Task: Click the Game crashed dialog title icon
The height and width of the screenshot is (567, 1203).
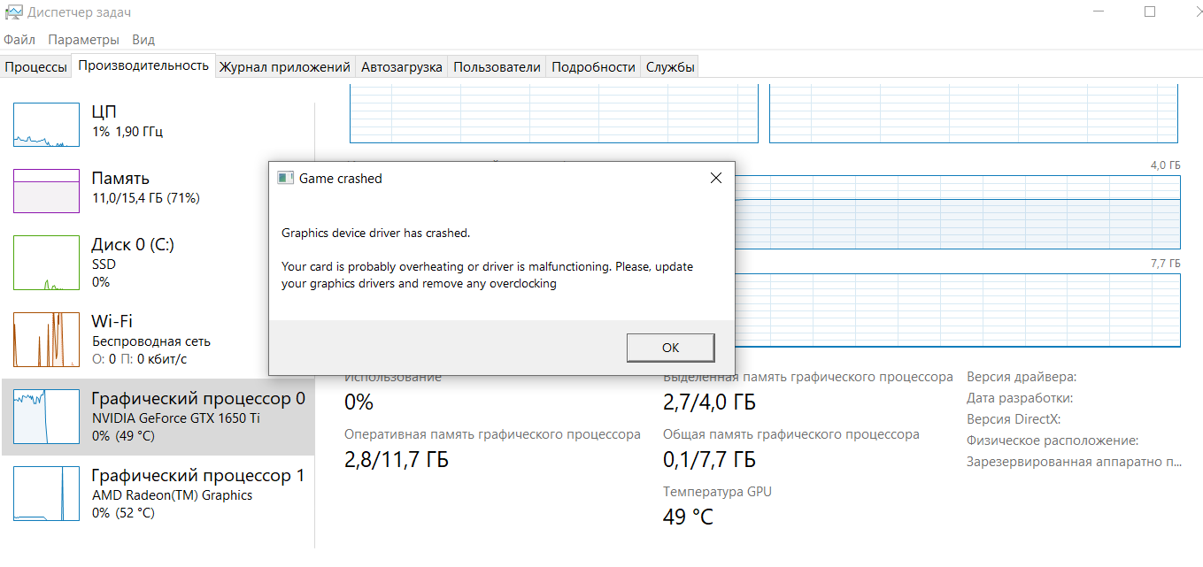Action: click(x=285, y=178)
